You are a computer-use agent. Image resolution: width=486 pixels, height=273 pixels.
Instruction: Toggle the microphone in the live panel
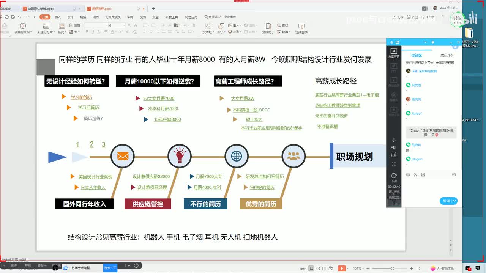tap(394, 140)
